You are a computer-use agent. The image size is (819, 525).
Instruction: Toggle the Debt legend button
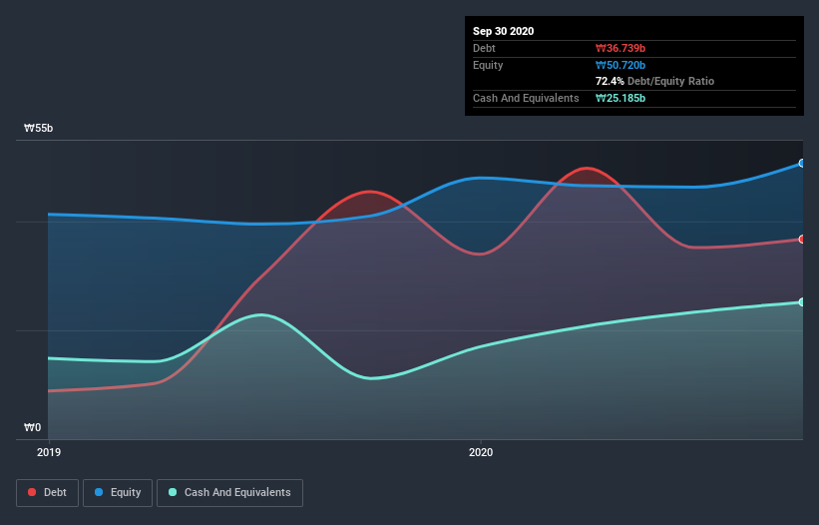click(x=48, y=493)
